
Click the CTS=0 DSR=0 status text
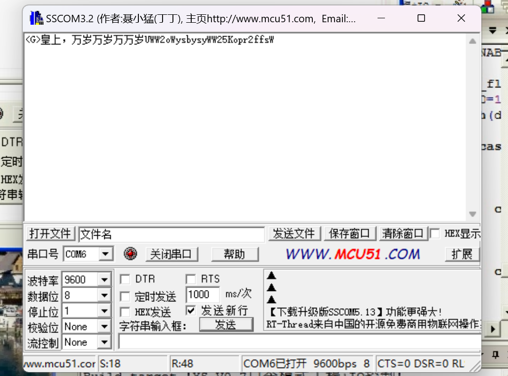pos(420,364)
